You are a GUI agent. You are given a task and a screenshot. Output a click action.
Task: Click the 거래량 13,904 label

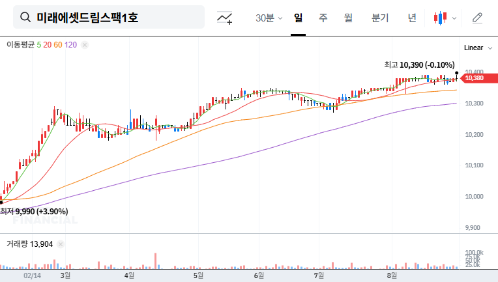pos(29,244)
